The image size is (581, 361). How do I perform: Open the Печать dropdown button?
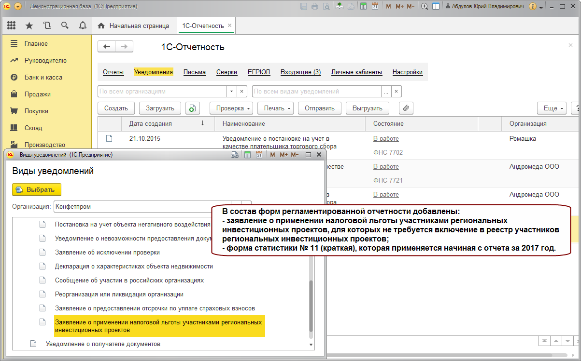[x=275, y=108]
